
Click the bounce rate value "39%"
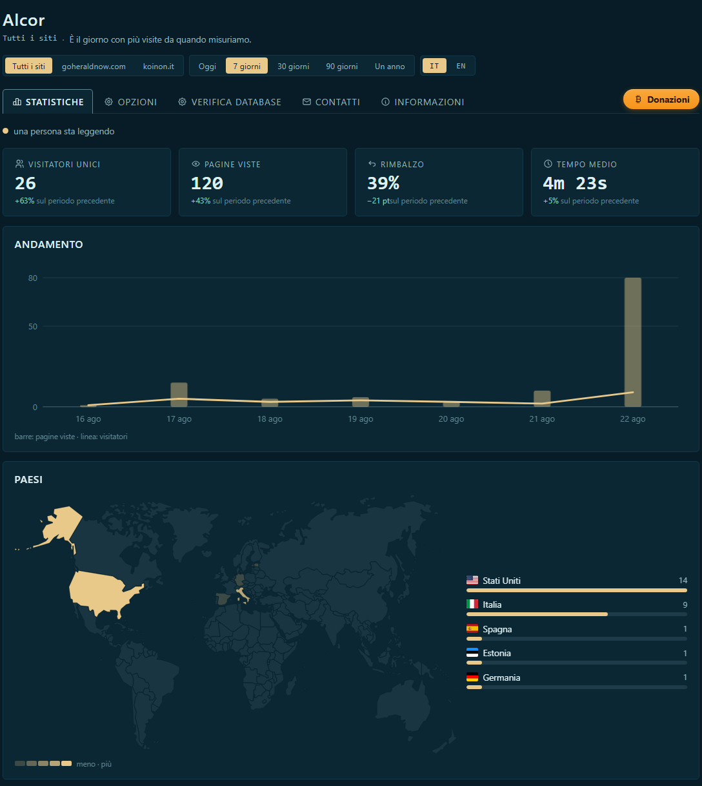coord(383,183)
